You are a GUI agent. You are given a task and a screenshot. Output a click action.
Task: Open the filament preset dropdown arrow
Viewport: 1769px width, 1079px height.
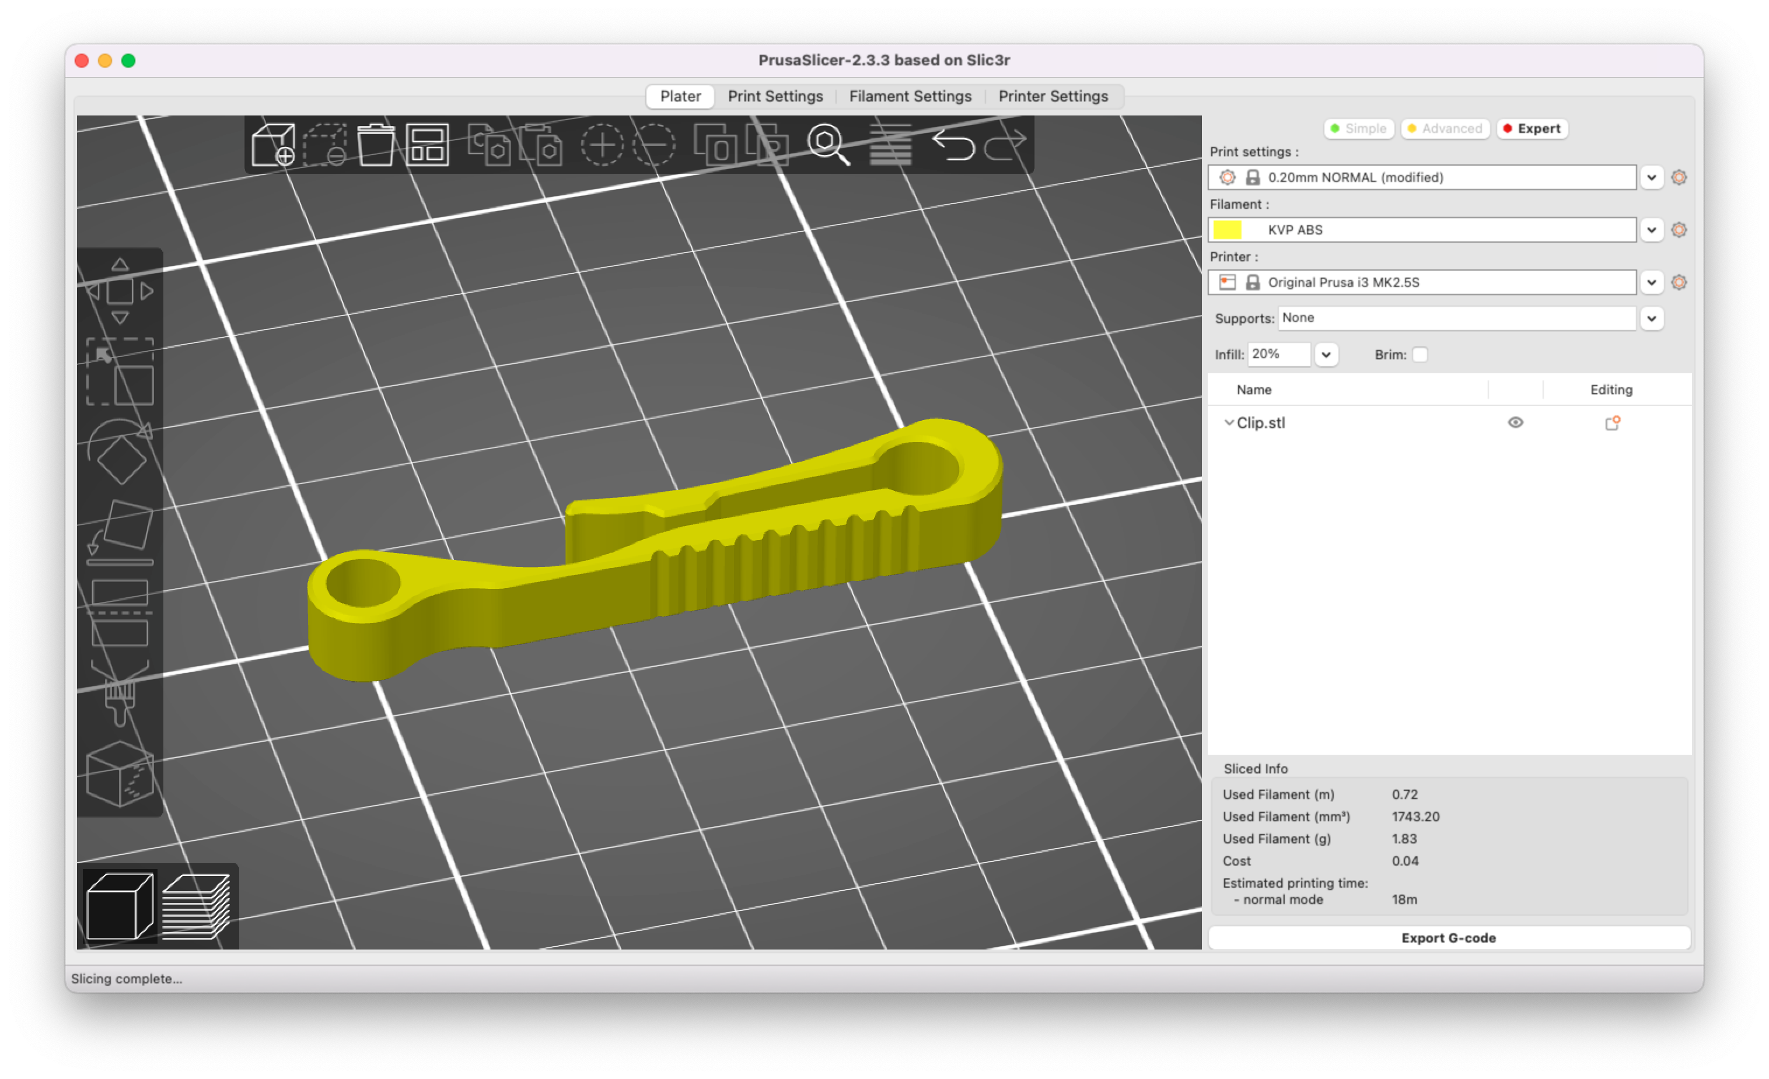(x=1651, y=230)
